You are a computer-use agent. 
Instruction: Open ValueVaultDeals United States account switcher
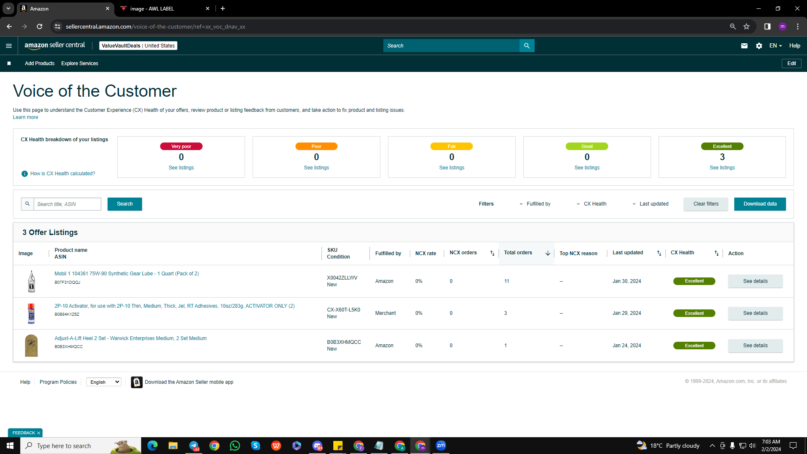point(138,46)
